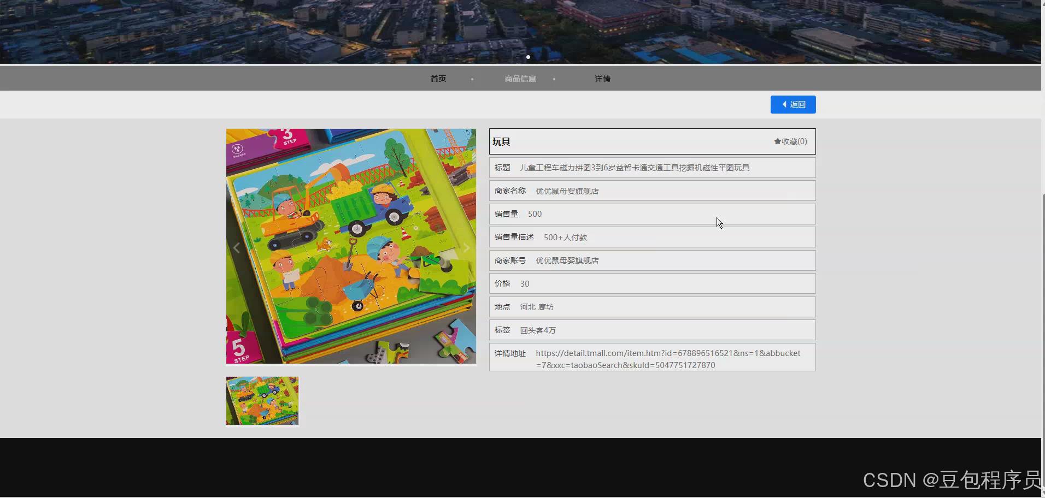Click the title text 儿童工程车磁力拼图
The height and width of the screenshot is (498, 1045).
635,168
